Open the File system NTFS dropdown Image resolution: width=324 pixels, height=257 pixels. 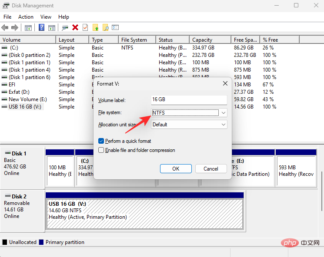189,113
